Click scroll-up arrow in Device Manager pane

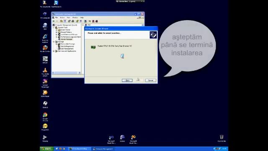click(x=143, y=25)
